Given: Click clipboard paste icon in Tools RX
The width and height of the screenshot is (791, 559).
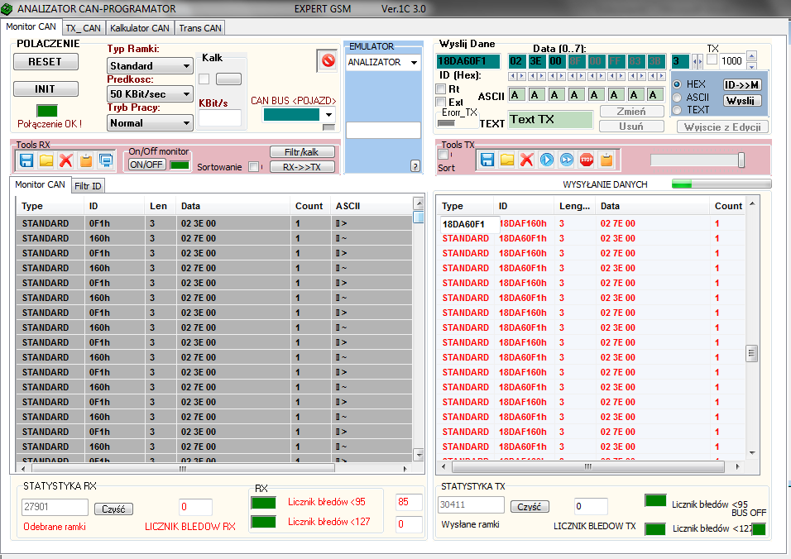Looking at the screenshot, I should tap(86, 160).
